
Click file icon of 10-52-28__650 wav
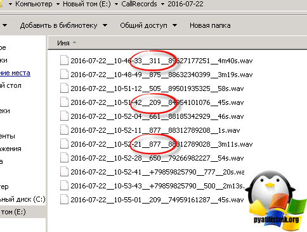[x=64, y=158]
